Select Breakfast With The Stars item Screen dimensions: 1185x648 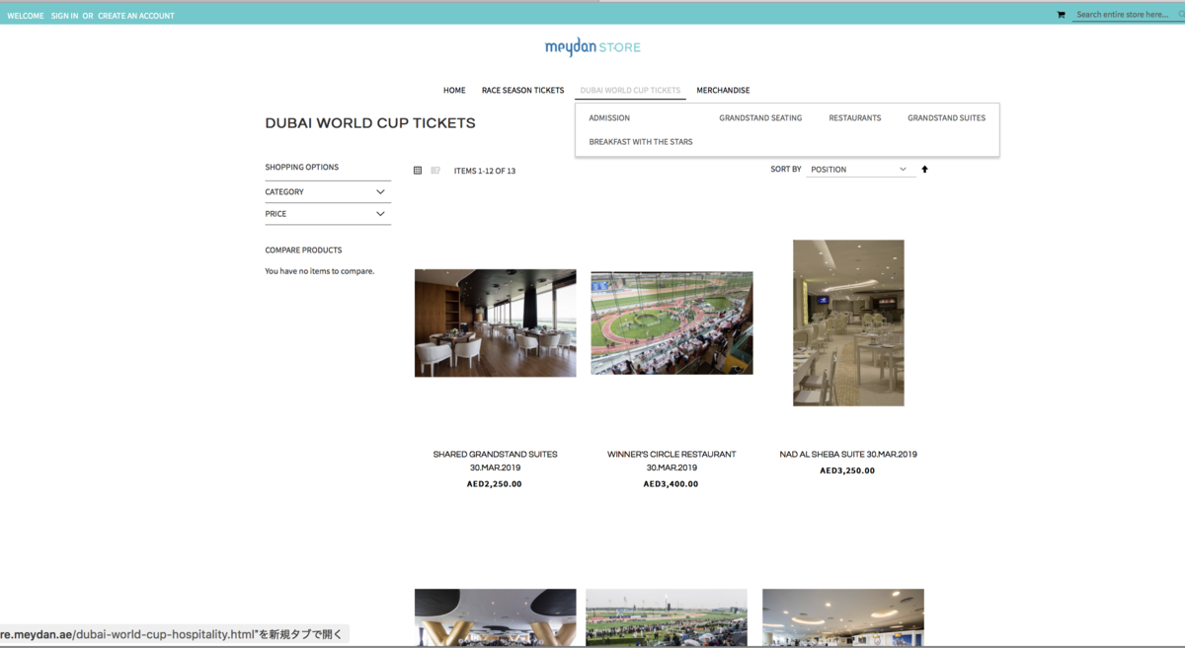(641, 141)
